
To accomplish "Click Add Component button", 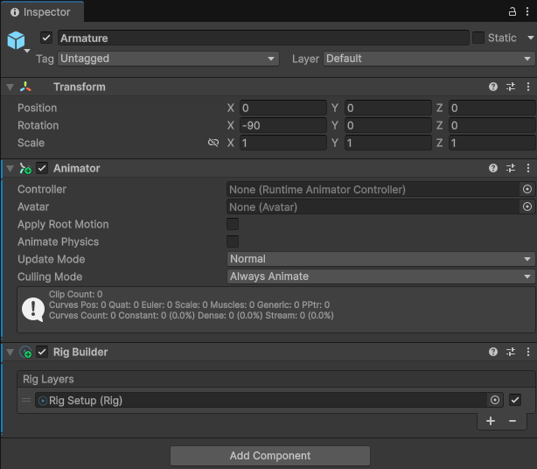I will click(x=270, y=456).
